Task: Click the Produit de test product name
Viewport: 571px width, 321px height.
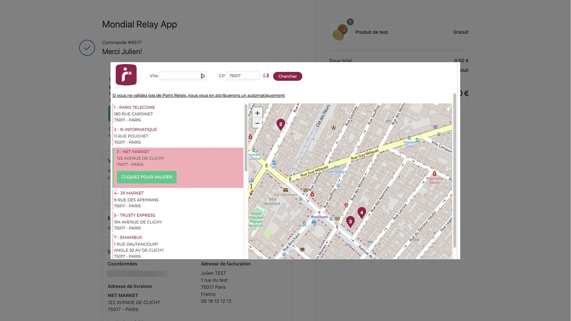Action: click(x=372, y=32)
